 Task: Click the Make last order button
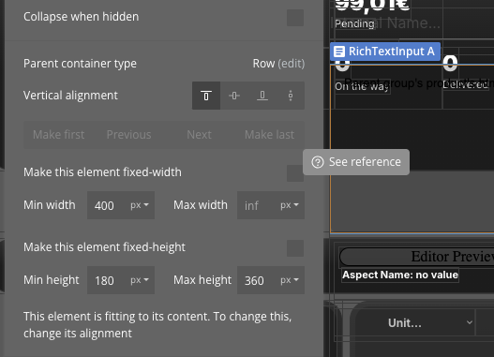pyautogui.click(x=269, y=135)
